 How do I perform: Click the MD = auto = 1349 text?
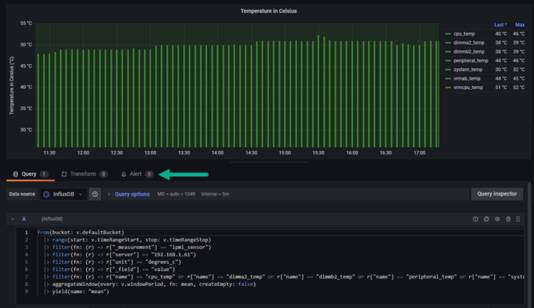pos(176,194)
